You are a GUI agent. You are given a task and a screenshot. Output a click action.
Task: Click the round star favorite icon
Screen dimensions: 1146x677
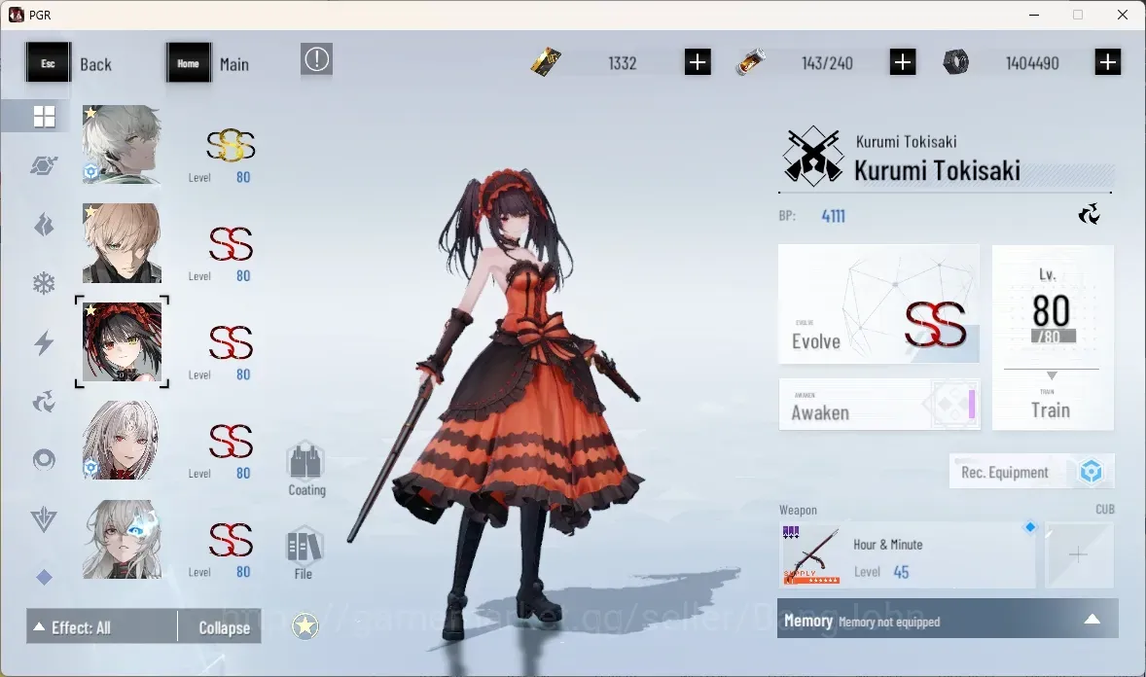[x=305, y=625]
